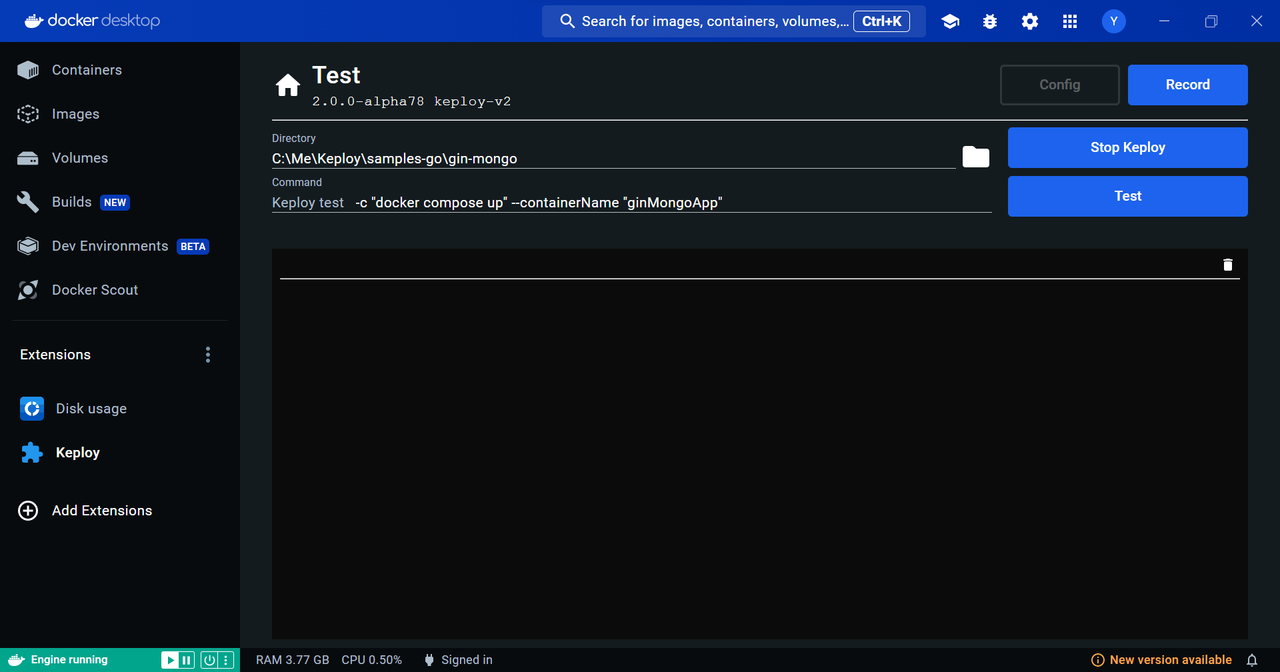
Task: Click the Signed in status text
Action: (467, 660)
